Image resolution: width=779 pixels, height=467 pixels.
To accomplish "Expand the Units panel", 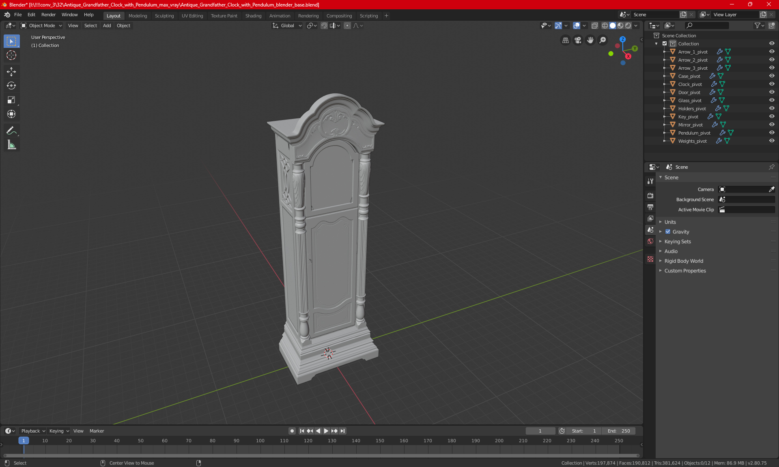I will (x=670, y=222).
